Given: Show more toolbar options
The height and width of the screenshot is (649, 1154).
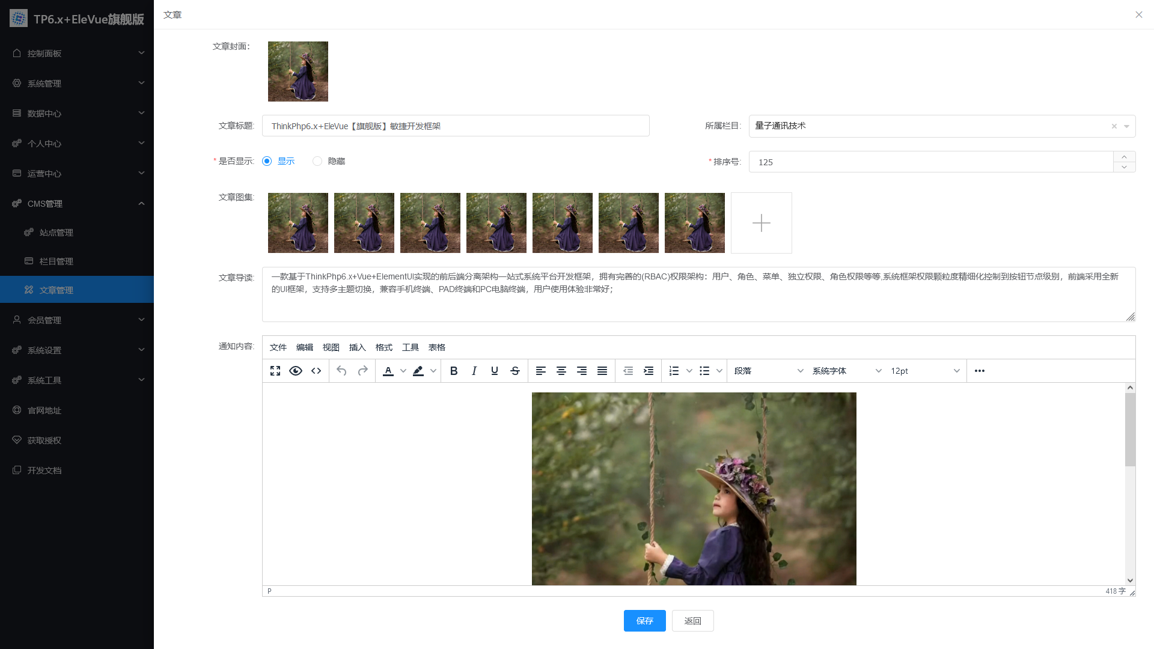Looking at the screenshot, I should tap(980, 371).
